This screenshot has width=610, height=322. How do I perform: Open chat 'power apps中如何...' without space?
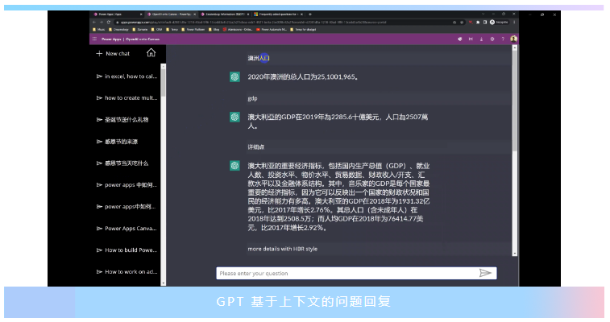127,207
